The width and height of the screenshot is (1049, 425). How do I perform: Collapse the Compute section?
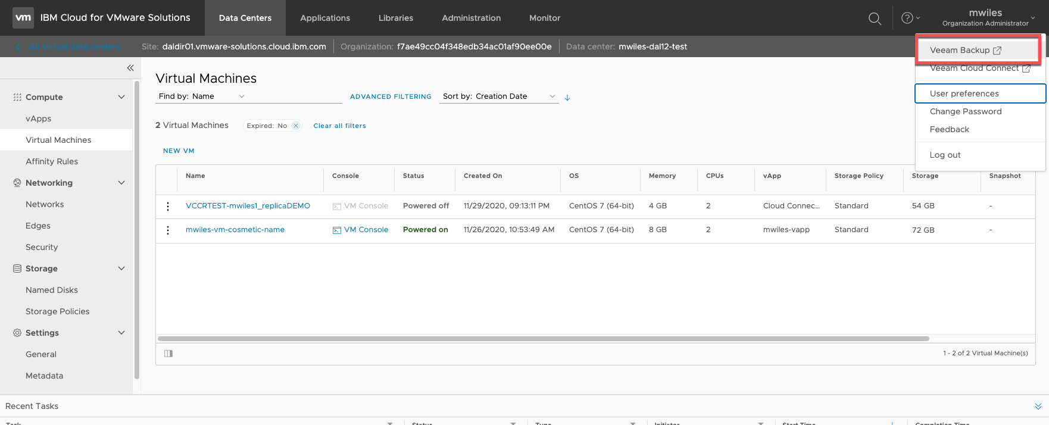[x=121, y=97]
